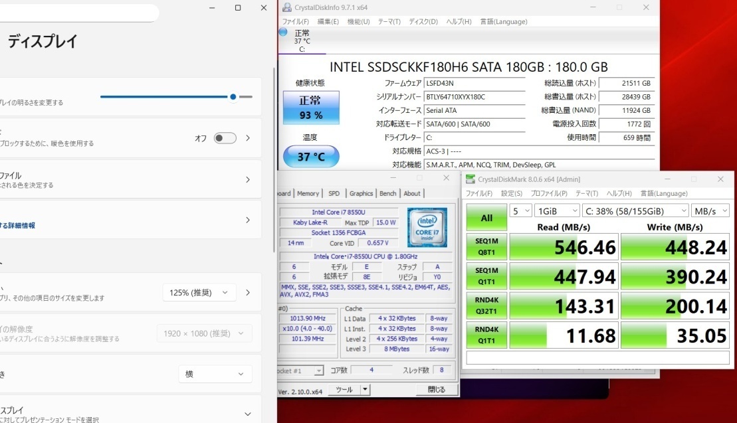Viewport: 737px width, 423px height.
Task: Open 編集(E) menu in CrystalDiskInfo
Action: point(328,22)
